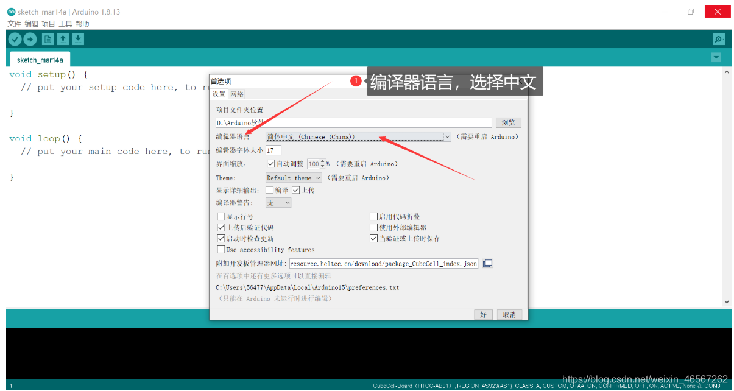Enable Use accessibility features checkbox
The width and height of the screenshot is (734, 391).
click(221, 250)
